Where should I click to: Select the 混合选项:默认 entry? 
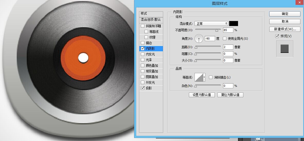pos(151,20)
